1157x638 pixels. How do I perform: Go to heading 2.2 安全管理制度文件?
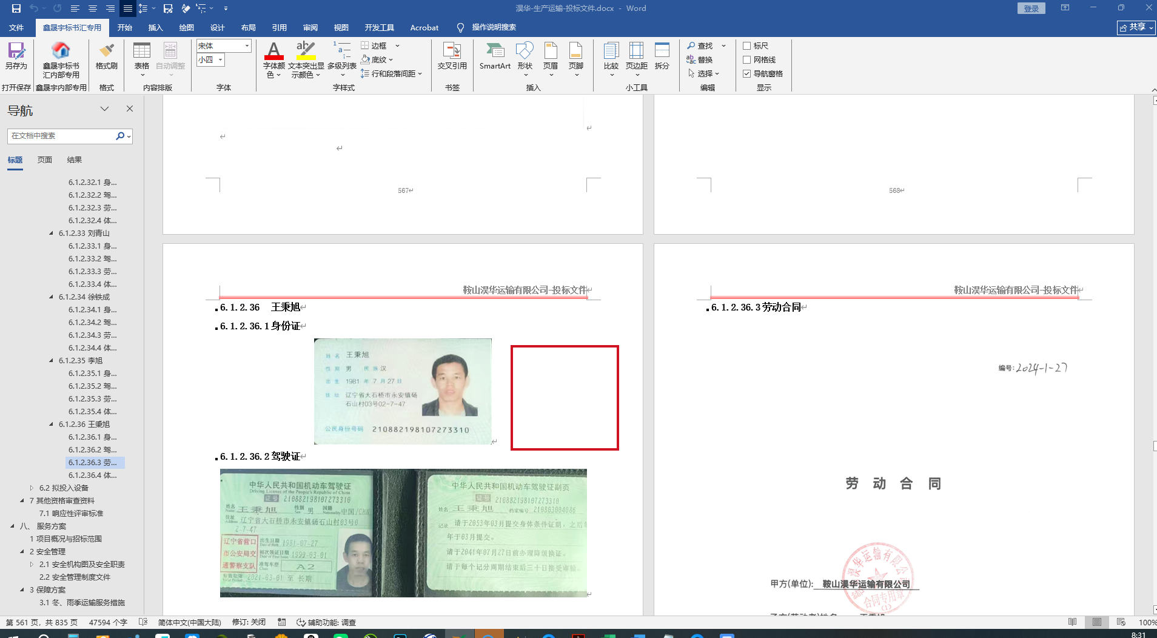click(x=75, y=577)
